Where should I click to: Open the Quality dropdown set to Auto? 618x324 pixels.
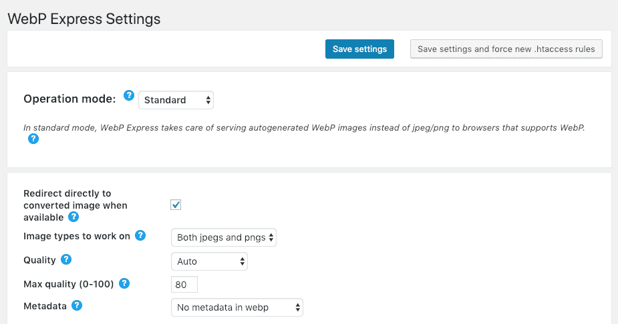click(209, 261)
